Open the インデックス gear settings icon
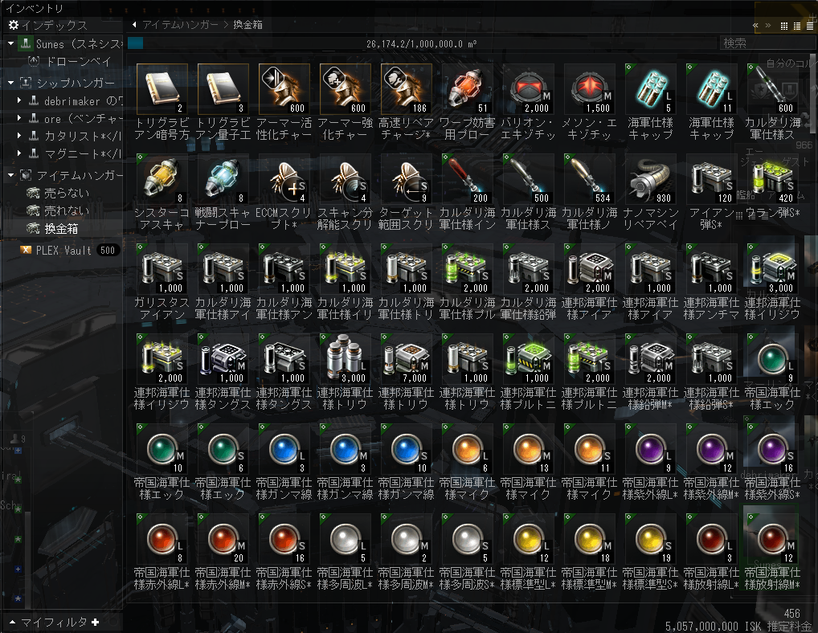 tap(14, 25)
